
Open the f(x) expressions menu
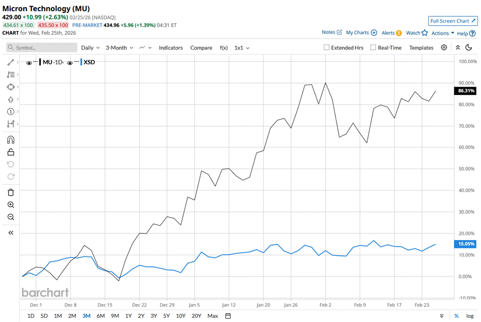224,48
